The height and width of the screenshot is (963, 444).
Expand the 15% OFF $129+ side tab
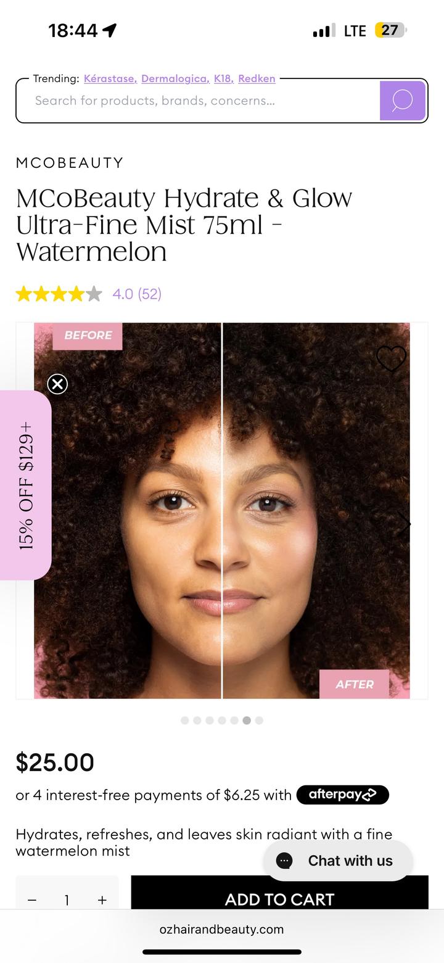pyautogui.click(x=26, y=486)
